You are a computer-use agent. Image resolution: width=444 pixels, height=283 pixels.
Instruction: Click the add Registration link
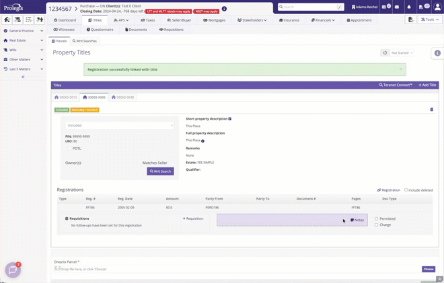389,190
